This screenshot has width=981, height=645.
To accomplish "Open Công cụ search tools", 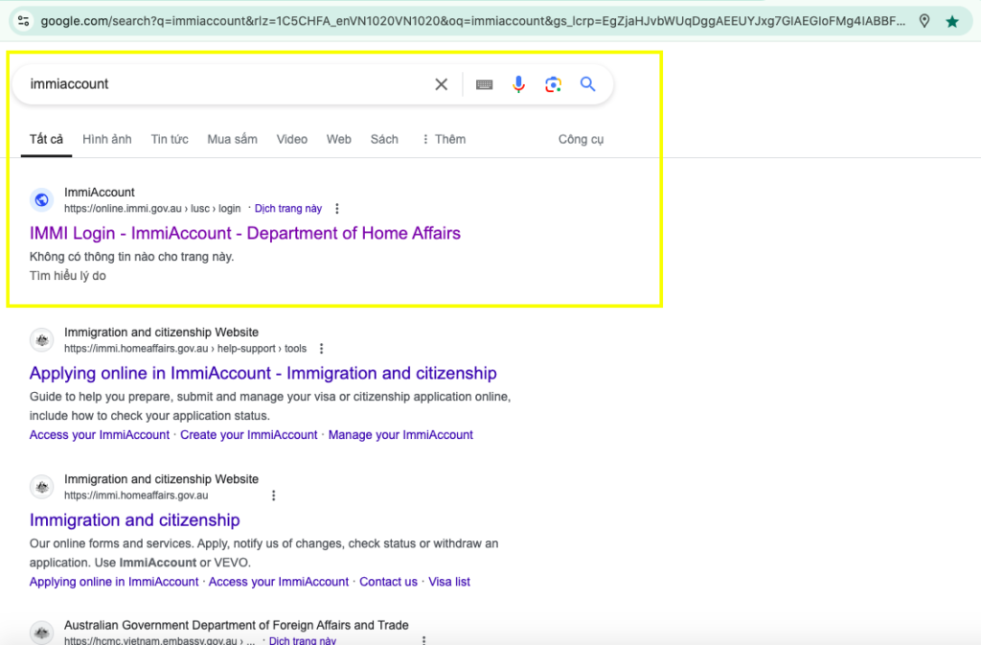I will 581,139.
